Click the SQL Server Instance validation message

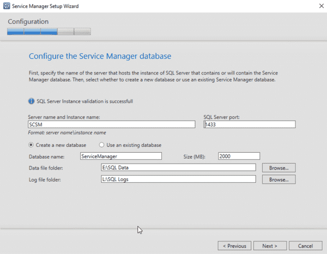[x=84, y=101]
